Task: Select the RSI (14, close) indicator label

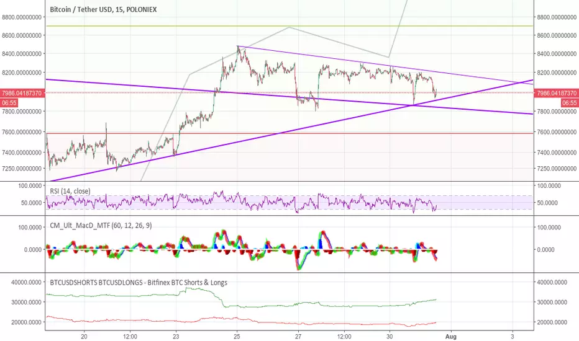Action: 70,191
